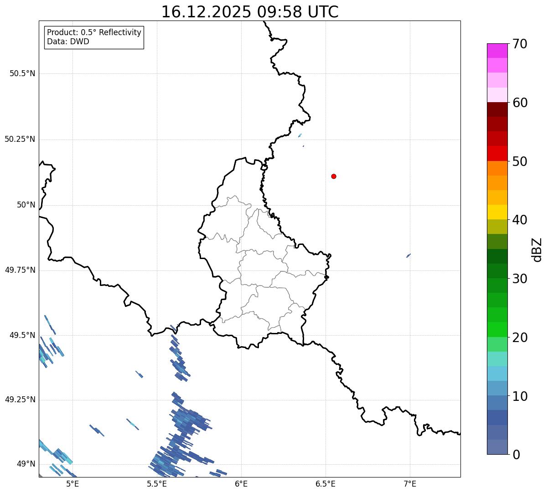Click the 50.25°N latitude label
548x493 pixels.
click(20, 139)
